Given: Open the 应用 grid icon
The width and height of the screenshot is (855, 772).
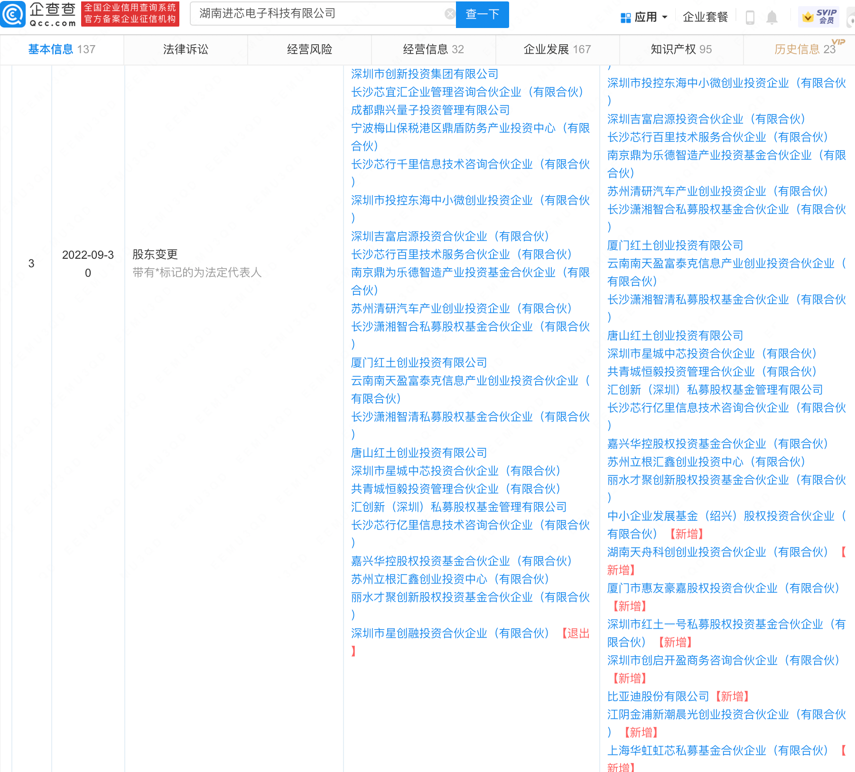Looking at the screenshot, I should pos(626,18).
